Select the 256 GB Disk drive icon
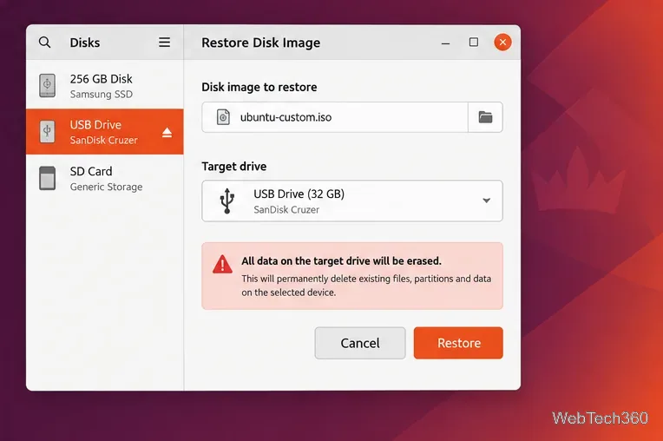 click(47, 86)
